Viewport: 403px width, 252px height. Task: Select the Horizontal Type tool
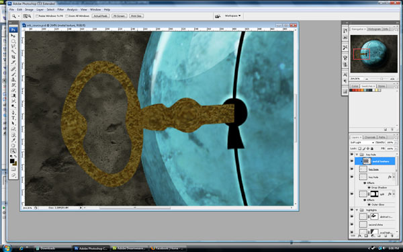13,118
